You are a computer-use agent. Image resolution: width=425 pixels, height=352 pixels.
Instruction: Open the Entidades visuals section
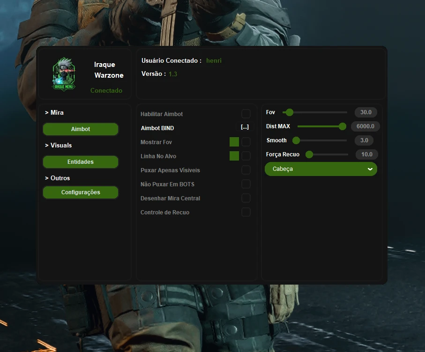(81, 162)
